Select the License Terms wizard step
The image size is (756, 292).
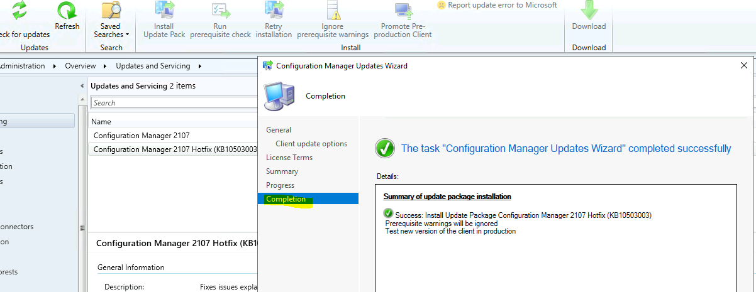289,158
